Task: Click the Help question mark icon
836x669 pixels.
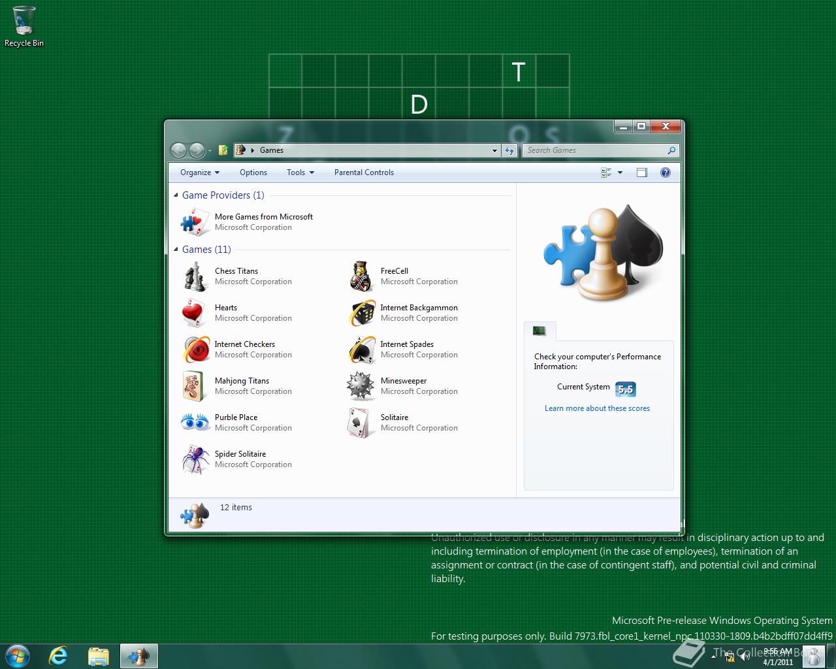Action: coord(666,172)
